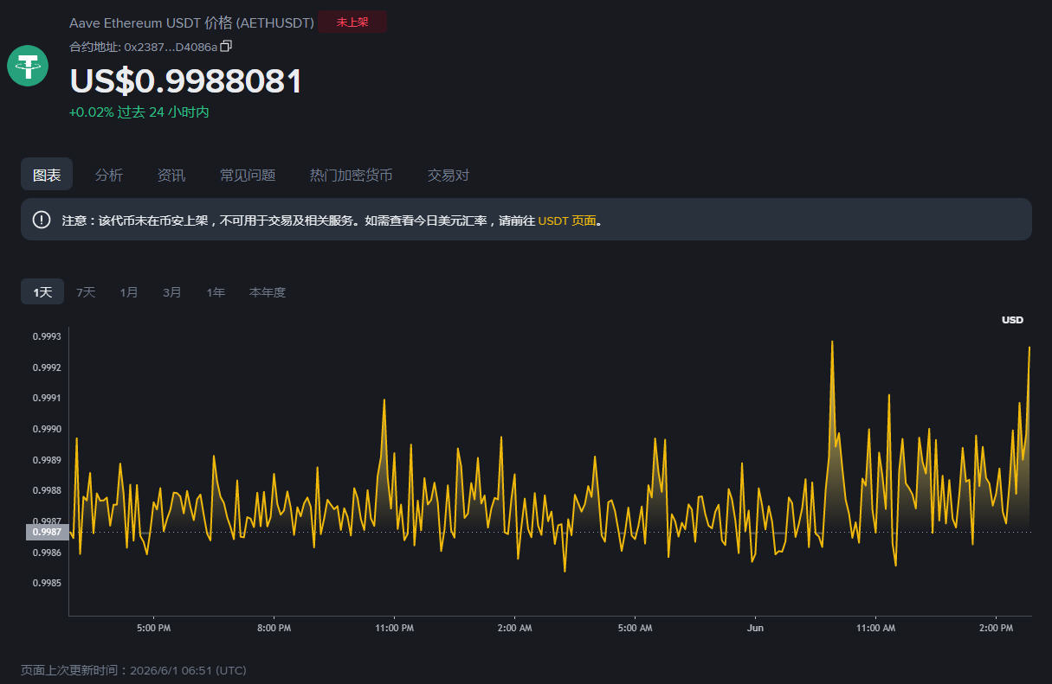Open the 图表 tab
Image resolution: width=1052 pixels, height=684 pixels.
[x=47, y=175]
